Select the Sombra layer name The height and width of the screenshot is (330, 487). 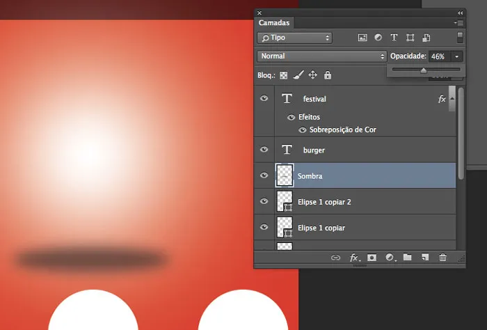310,176
